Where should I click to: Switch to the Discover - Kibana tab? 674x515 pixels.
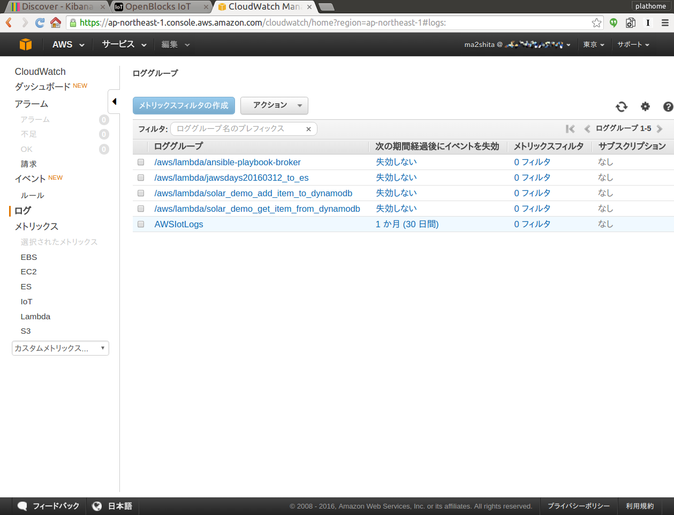(x=57, y=7)
